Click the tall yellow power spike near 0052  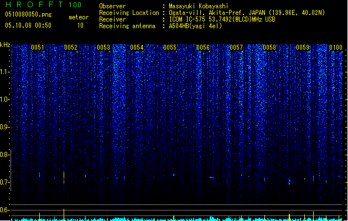click(64, 214)
